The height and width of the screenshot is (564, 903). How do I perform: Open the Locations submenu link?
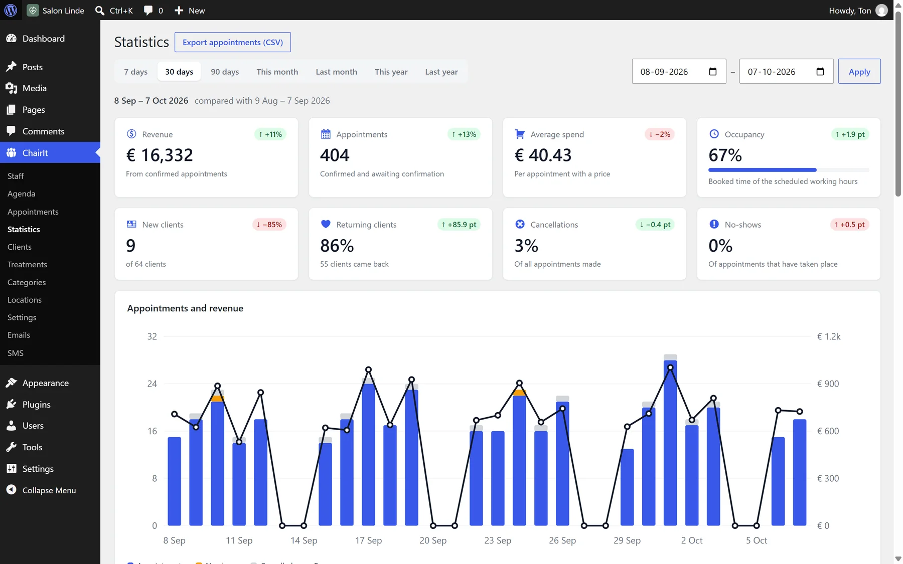(25, 300)
